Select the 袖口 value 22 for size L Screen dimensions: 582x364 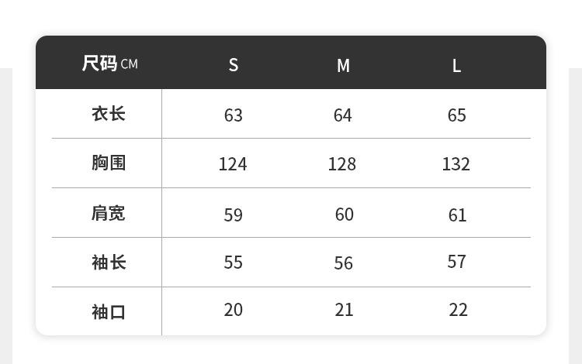459,310
